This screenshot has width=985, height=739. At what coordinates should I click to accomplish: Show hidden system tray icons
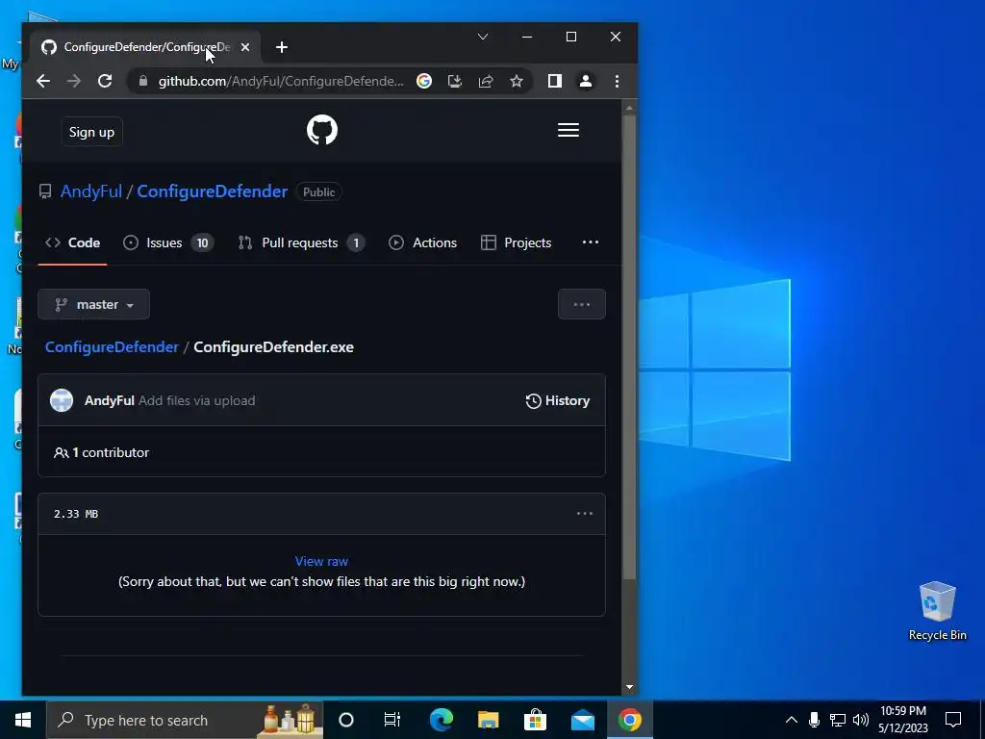792,720
